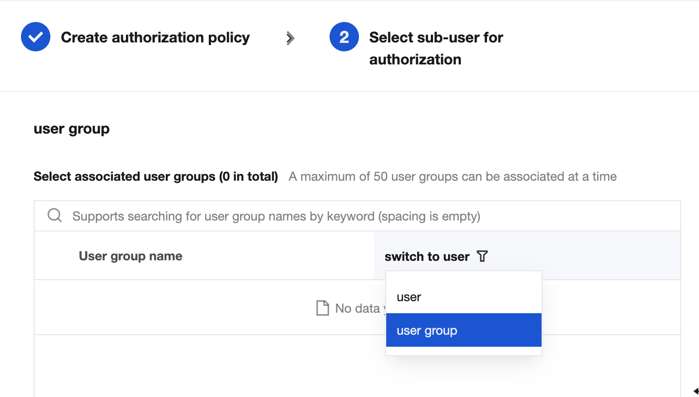The height and width of the screenshot is (397, 699).
Task: Click the blank table area below No data row
Action: [x=210, y=366]
